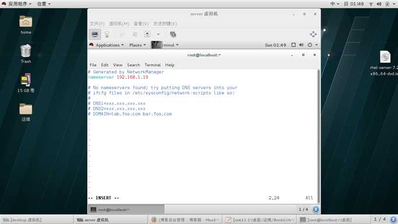Switch VM viewer to fullscreen
Viewport: 398px width, 224px height.
(314, 34)
